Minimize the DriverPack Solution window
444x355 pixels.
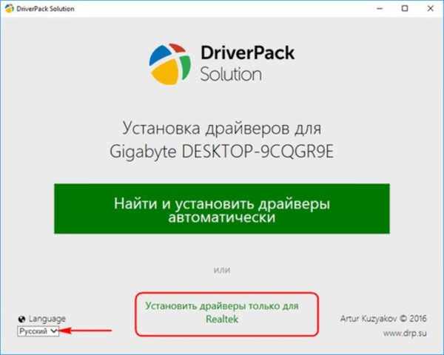380,9
